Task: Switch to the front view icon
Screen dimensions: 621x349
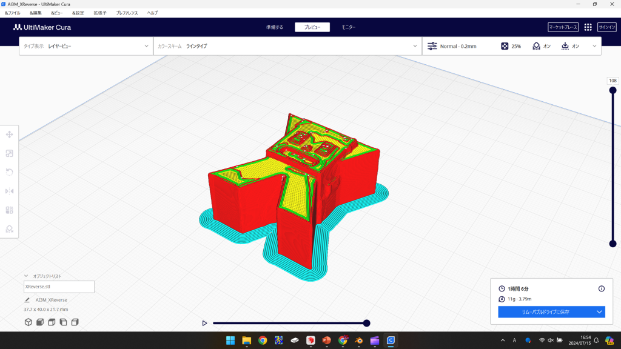Action: click(40, 322)
